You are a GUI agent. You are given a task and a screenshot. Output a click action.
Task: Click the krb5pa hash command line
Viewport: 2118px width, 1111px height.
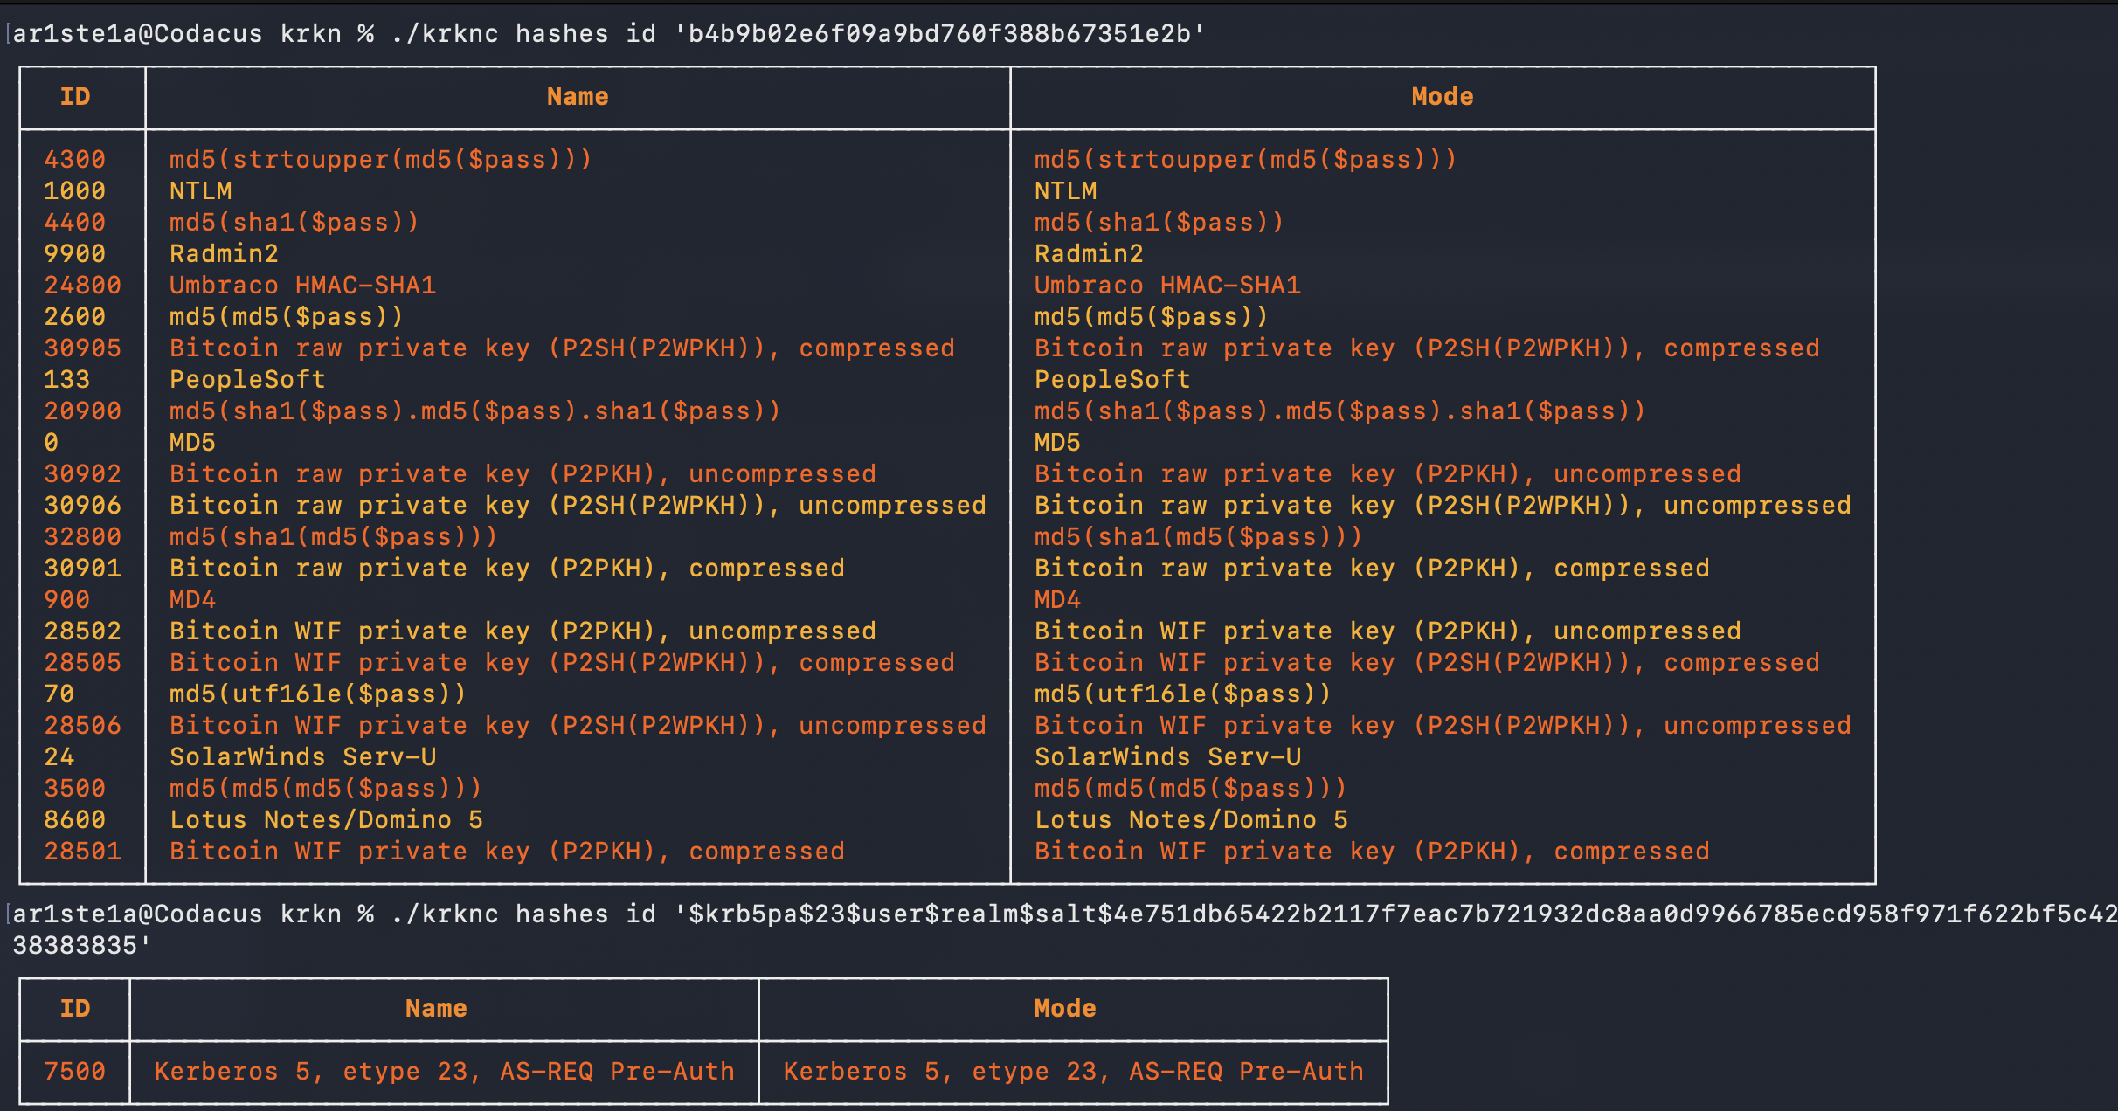[1049, 914]
